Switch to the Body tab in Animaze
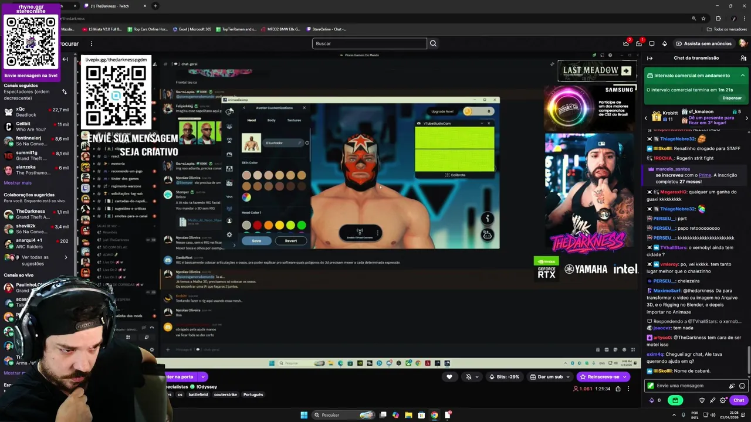Screen dimensions: 751x422 pyautogui.click(x=271, y=120)
